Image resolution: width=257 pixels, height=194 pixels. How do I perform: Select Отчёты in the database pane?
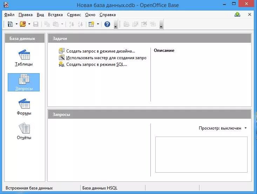[x=24, y=131]
